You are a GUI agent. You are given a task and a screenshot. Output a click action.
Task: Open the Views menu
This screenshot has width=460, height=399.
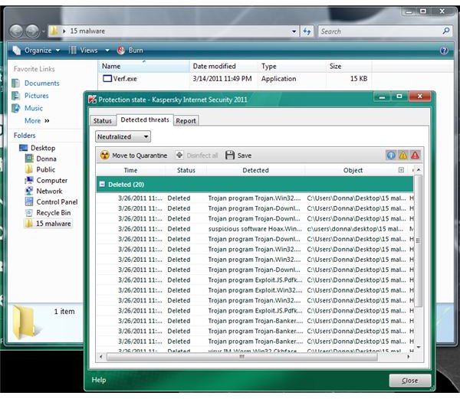(83, 51)
